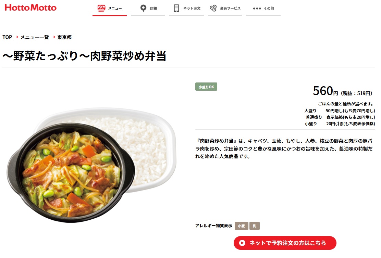Click the 乳 allergen tag
Viewport: 381px width, 258px height.
coord(255,226)
